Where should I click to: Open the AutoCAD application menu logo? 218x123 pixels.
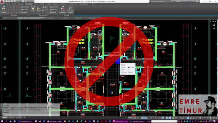tap(2, 2)
